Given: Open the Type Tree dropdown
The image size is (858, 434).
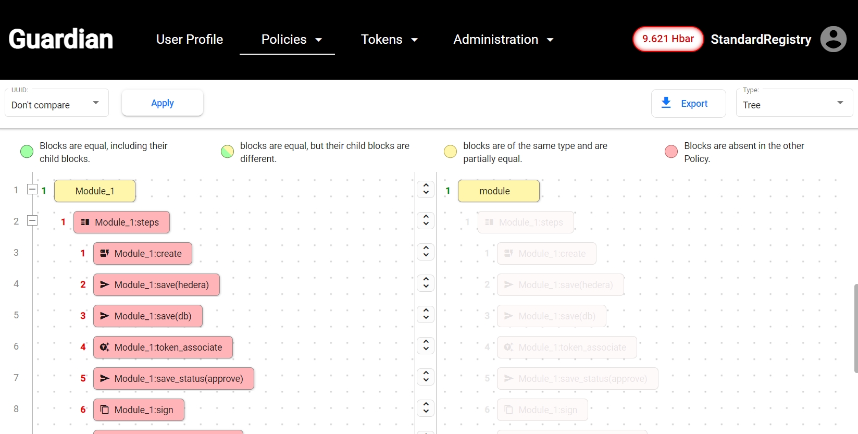Looking at the screenshot, I should click(x=793, y=104).
